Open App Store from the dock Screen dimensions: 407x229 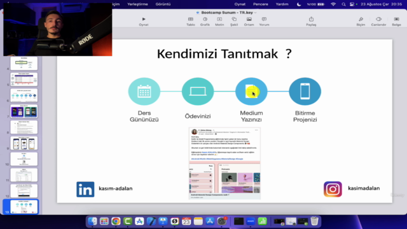[210, 221]
